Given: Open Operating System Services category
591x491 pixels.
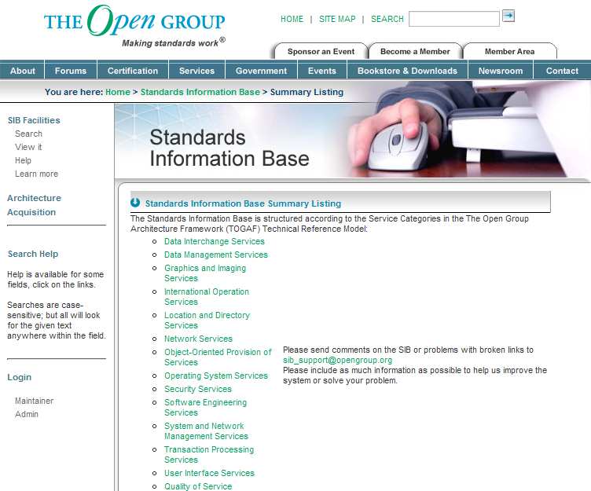Looking at the screenshot, I should (x=216, y=376).
